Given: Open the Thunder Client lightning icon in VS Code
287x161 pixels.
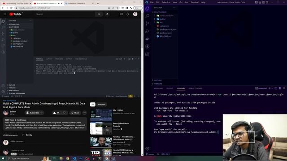Looking at the screenshot, I should [147, 47].
